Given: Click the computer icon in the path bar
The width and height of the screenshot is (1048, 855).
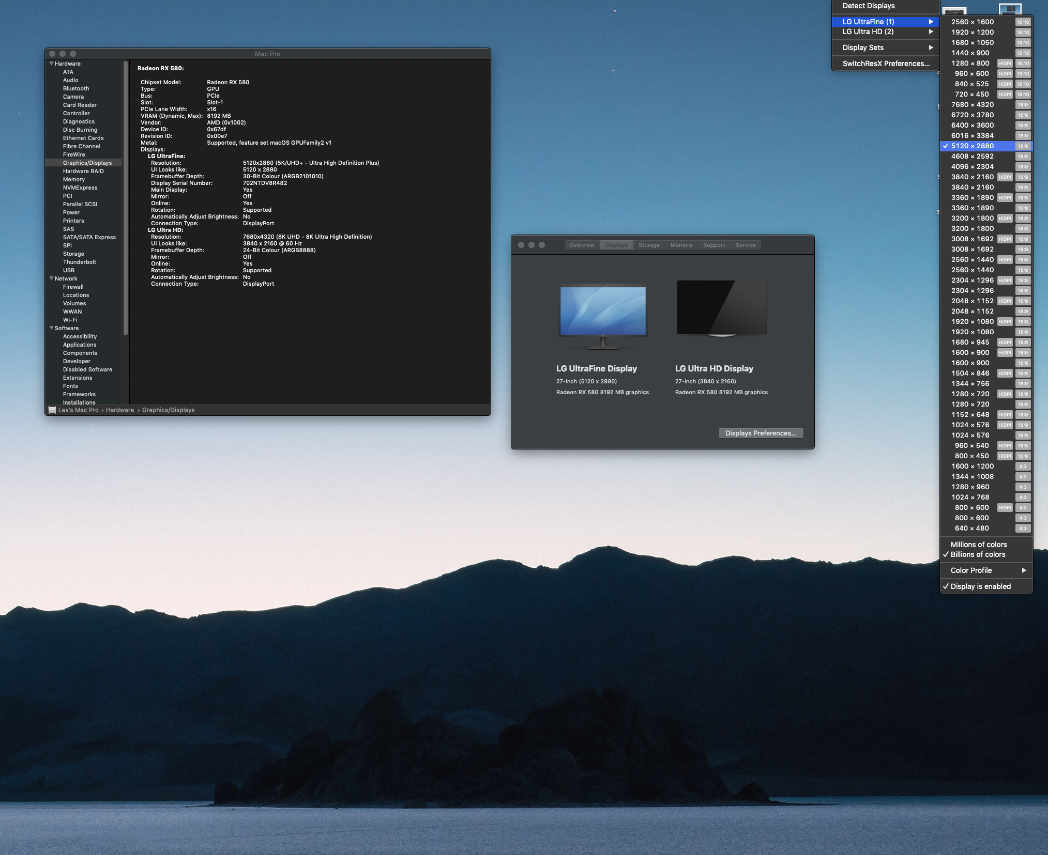Looking at the screenshot, I should pos(52,410).
